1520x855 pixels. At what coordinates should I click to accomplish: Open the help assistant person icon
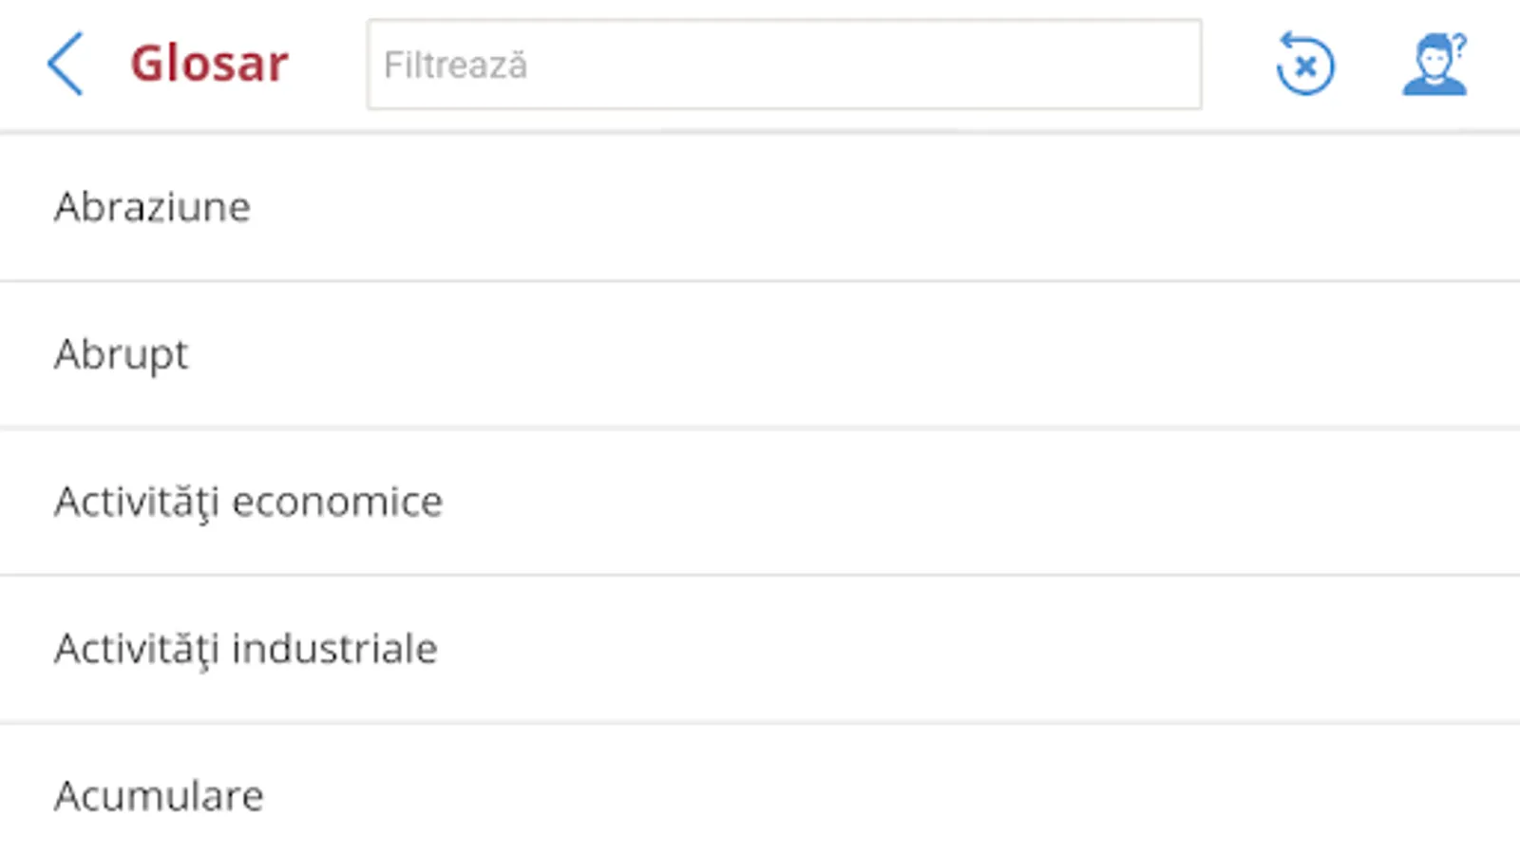1434,65
